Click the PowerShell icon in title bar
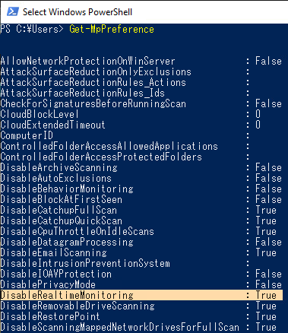Screen dimensions: 288x333 tap(13, 11)
